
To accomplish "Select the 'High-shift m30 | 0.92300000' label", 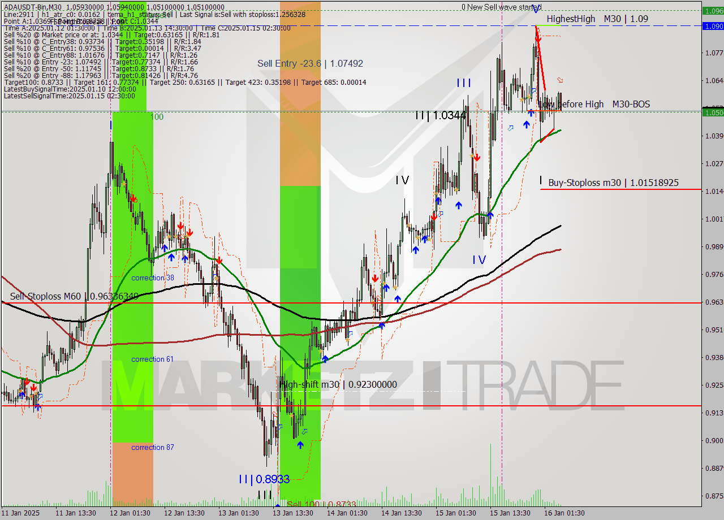I will coord(338,384).
